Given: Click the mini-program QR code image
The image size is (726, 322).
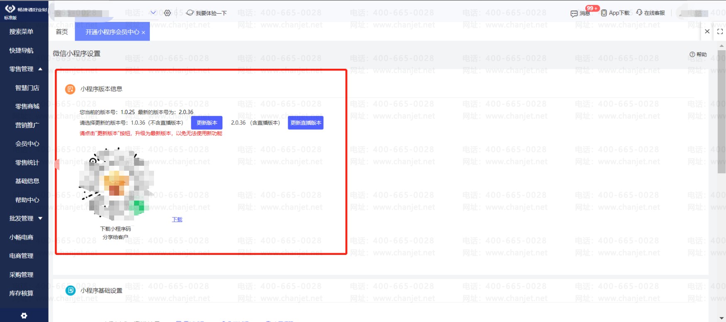Looking at the screenshot, I should click(117, 184).
